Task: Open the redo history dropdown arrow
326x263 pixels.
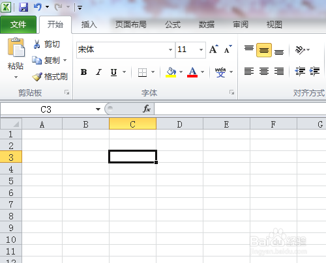Action: point(68,7)
